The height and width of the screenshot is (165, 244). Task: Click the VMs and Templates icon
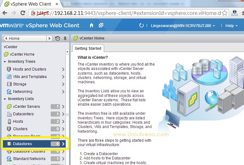click(9, 76)
